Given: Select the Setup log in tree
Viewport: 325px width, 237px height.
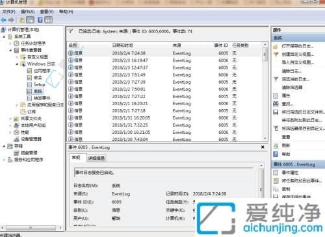Looking at the screenshot, I should click(39, 84).
